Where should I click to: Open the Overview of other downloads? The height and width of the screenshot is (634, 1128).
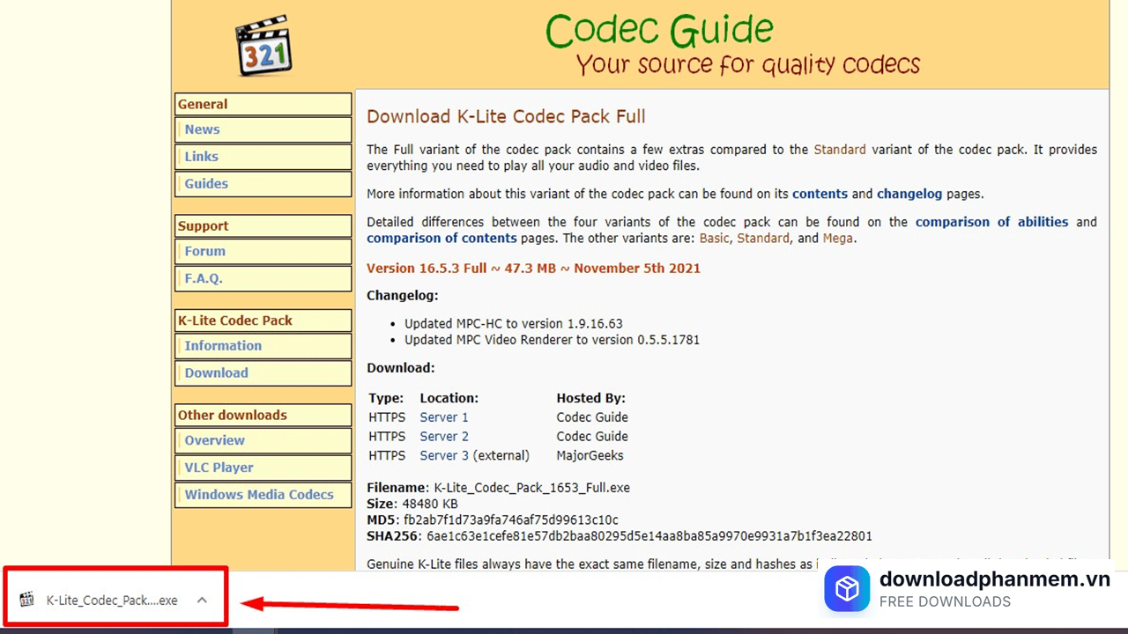pyautogui.click(x=214, y=440)
